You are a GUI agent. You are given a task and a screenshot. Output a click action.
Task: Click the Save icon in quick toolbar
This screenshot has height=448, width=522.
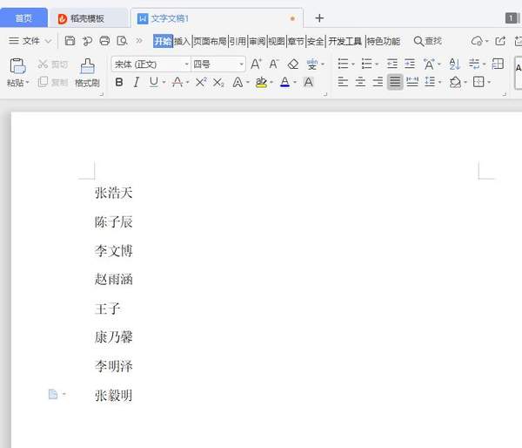[70, 41]
